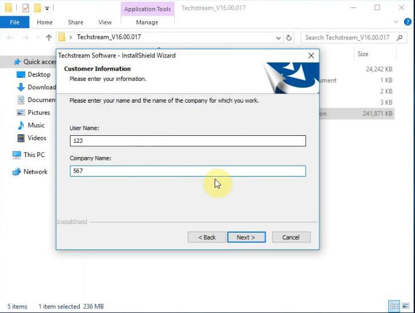Click the Quick access star icon
This screenshot has height=313, width=415.
point(18,62)
